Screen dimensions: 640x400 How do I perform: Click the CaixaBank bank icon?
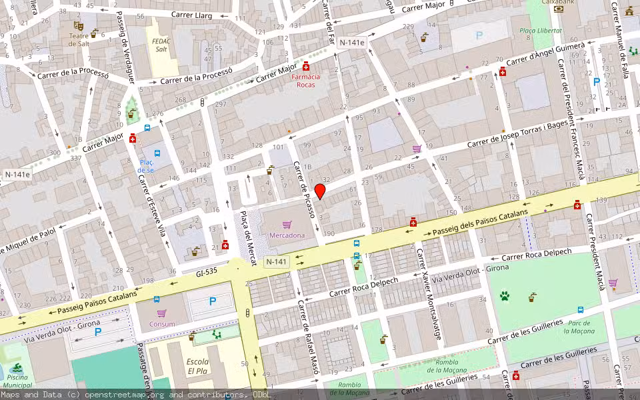[x=558, y=9]
